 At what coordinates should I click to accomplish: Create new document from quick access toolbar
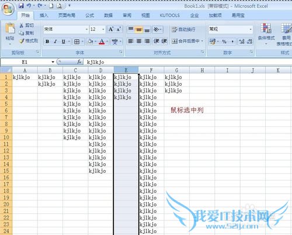51,6
